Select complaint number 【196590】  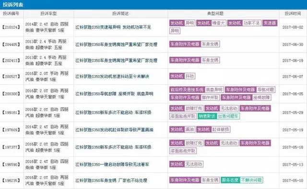(x=11, y=165)
